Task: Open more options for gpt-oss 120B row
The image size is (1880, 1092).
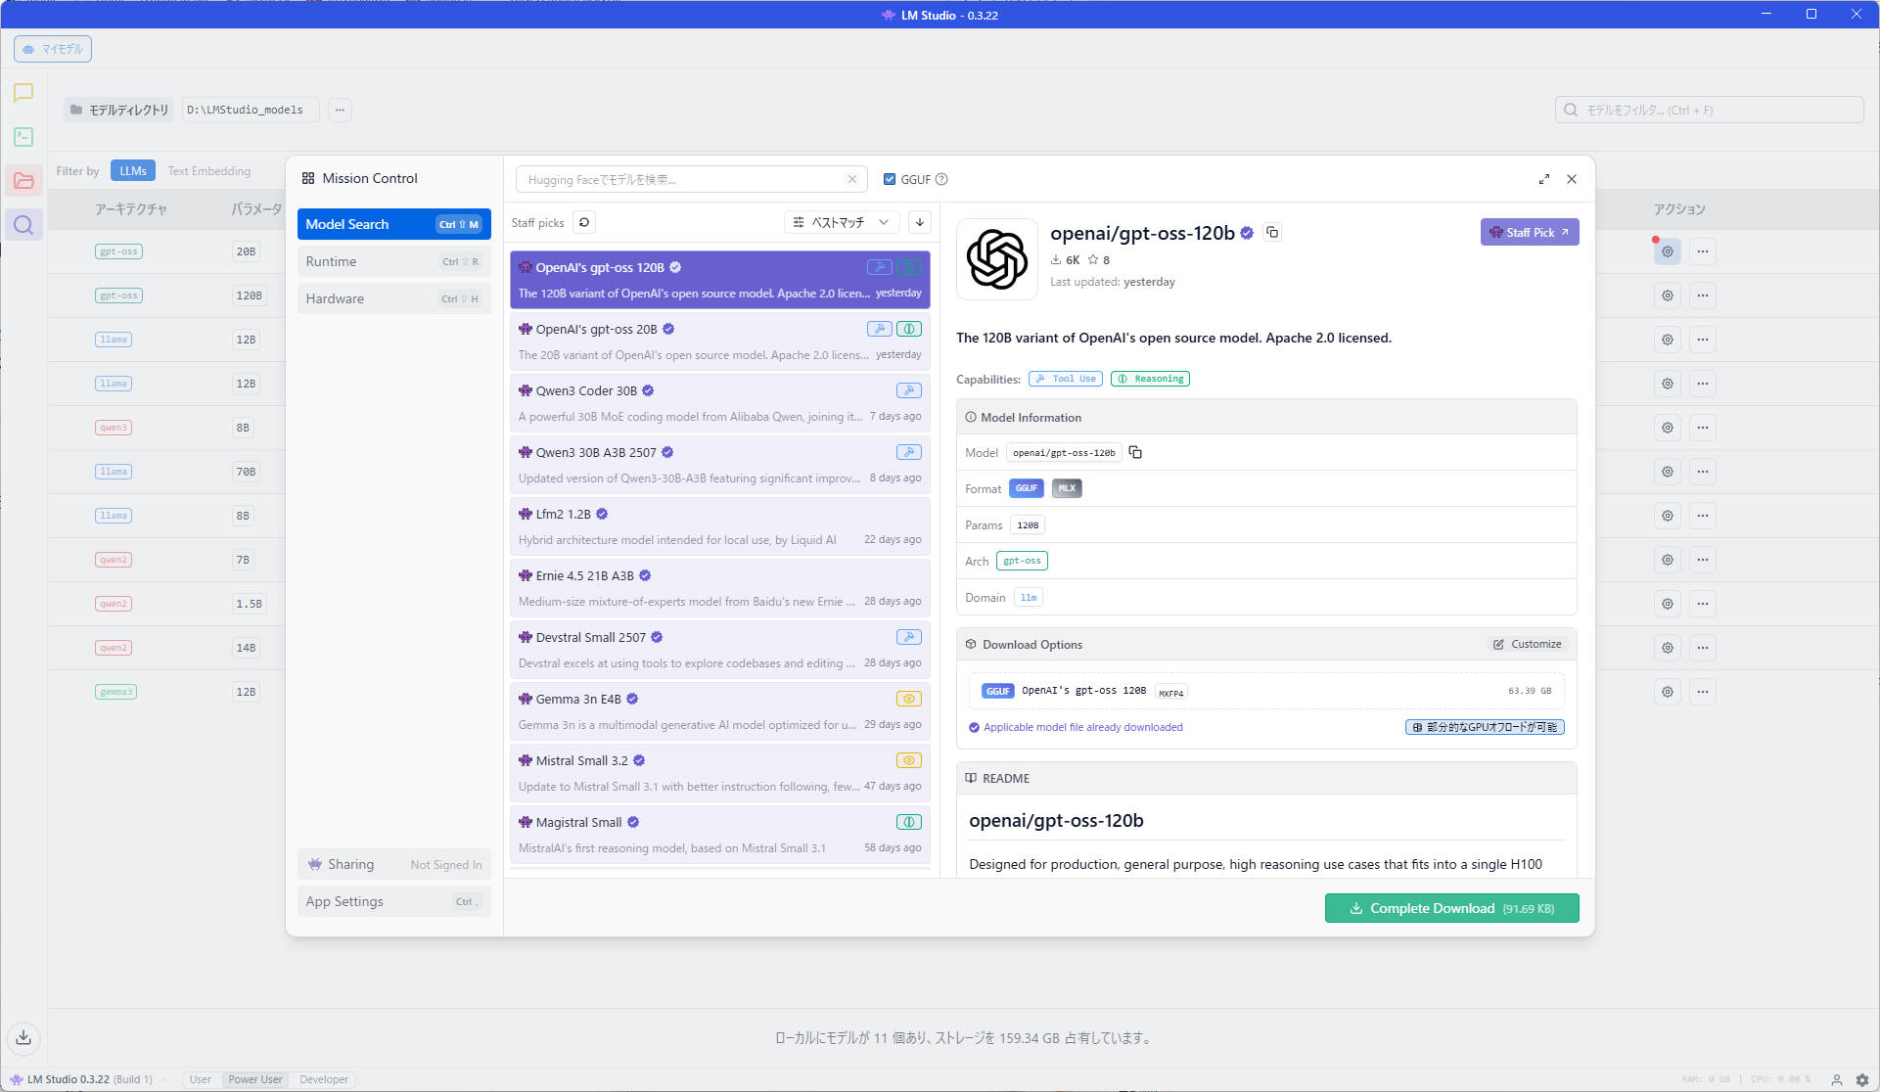Action: pos(1703,296)
